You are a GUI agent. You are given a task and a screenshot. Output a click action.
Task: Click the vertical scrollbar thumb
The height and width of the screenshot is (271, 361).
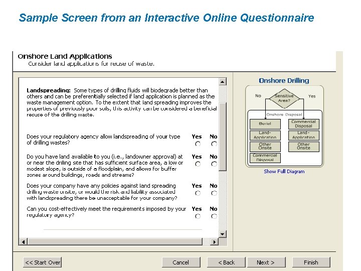click(223, 137)
